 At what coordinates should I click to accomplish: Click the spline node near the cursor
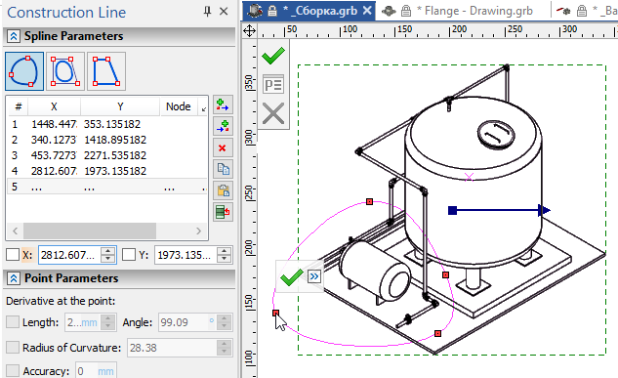(276, 313)
